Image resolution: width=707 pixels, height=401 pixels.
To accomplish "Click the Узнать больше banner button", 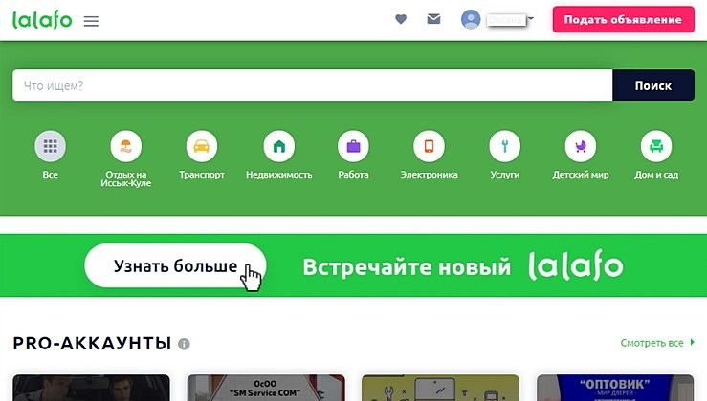I will (175, 265).
